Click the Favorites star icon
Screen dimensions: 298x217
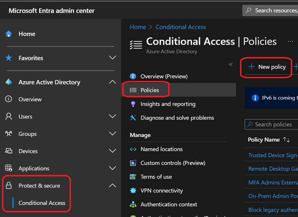[9, 58]
